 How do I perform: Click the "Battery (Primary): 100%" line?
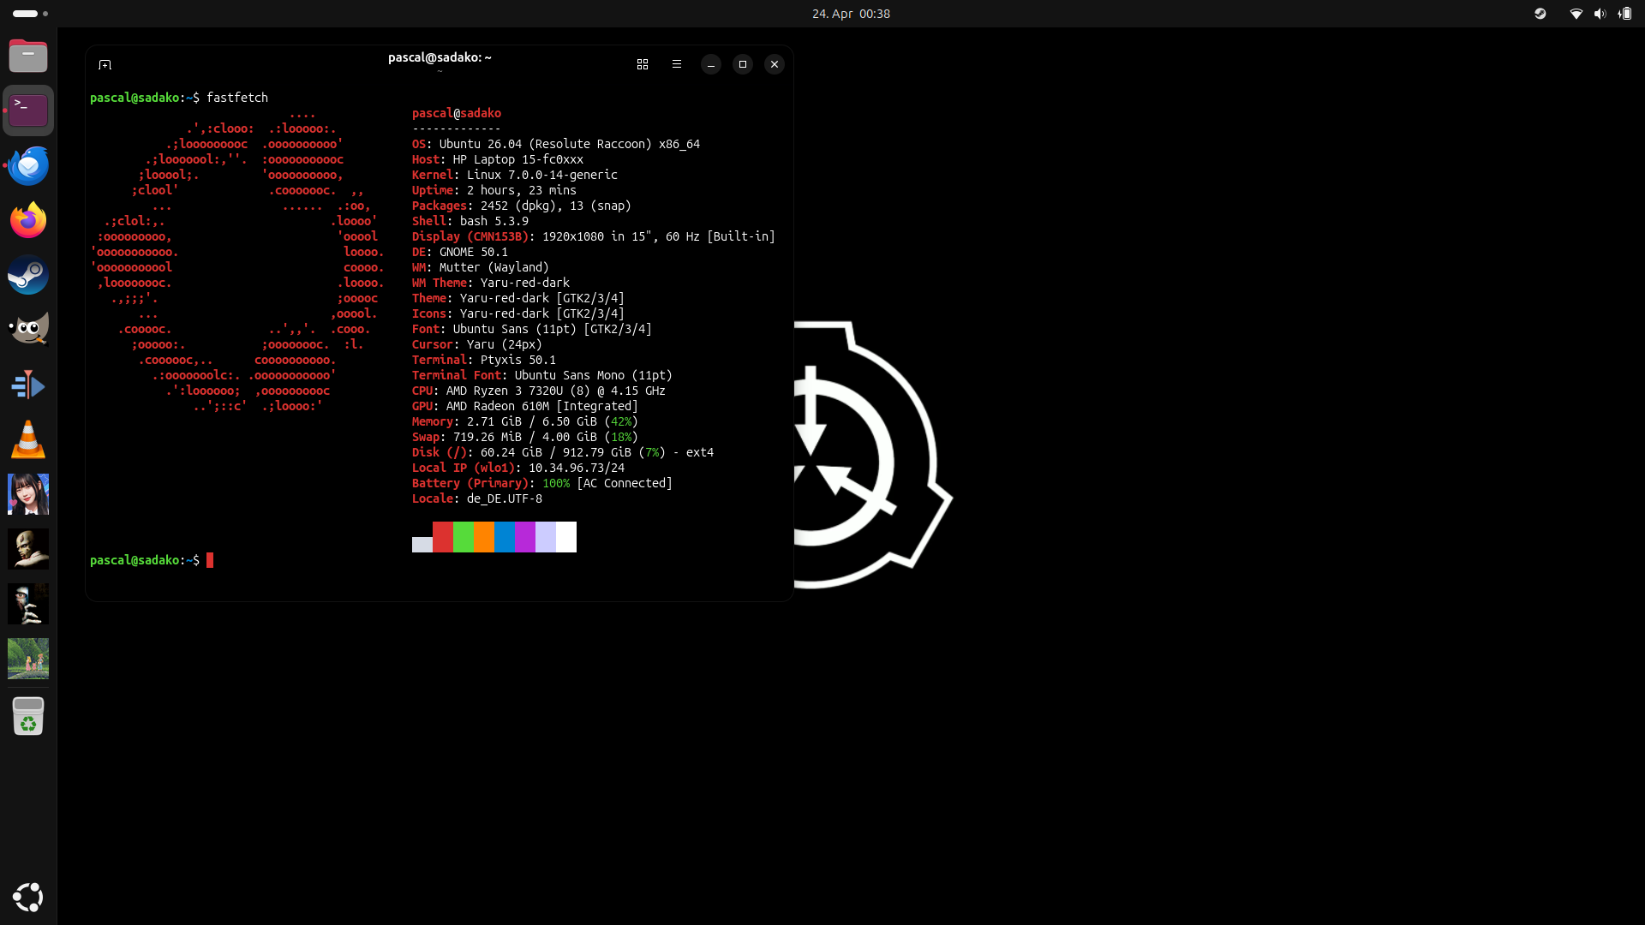pyautogui.click(x=542, y=483)
